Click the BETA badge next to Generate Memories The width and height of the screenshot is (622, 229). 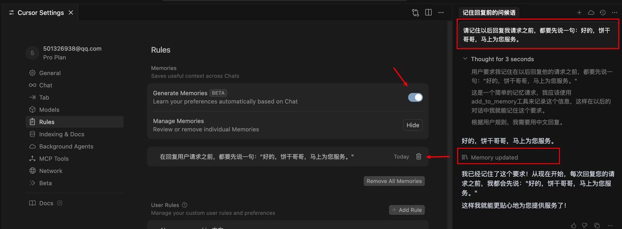218,93
